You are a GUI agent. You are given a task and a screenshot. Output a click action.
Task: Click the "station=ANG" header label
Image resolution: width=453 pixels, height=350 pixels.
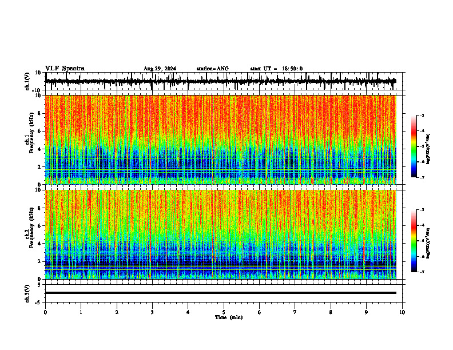[213, 69]
